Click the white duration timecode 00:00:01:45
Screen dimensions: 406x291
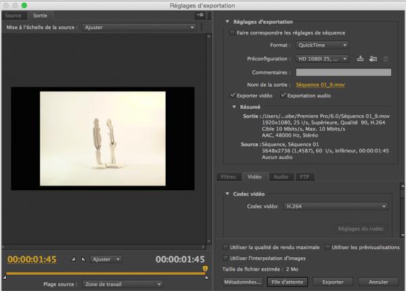pos(180,259)
